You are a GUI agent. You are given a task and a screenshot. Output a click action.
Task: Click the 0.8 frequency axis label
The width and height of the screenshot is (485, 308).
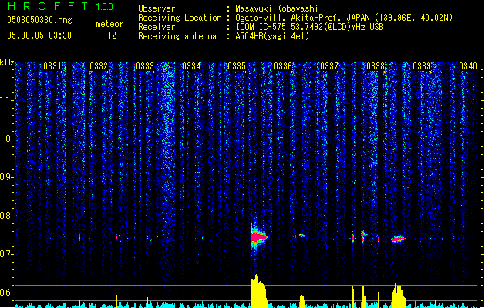6,216
